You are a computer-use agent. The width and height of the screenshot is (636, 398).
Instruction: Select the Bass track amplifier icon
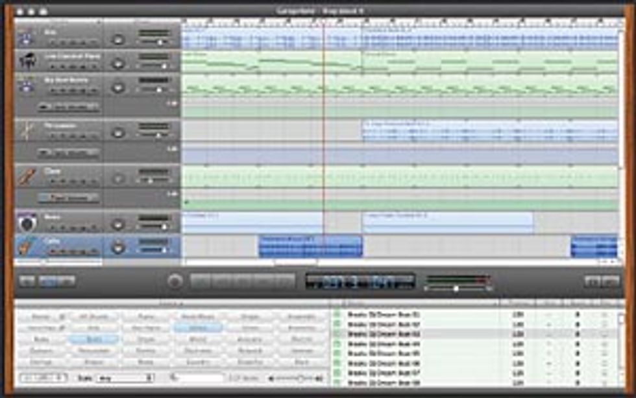click(27, 222)
